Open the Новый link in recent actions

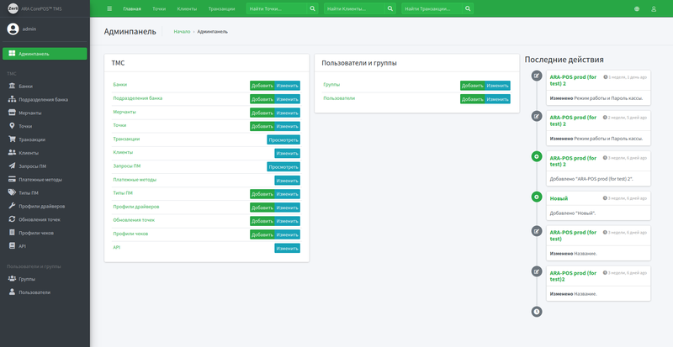pos(559,198)
